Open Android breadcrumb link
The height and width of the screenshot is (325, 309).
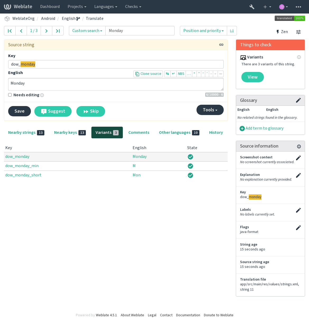pyautogui.click(x=48, y=19)
